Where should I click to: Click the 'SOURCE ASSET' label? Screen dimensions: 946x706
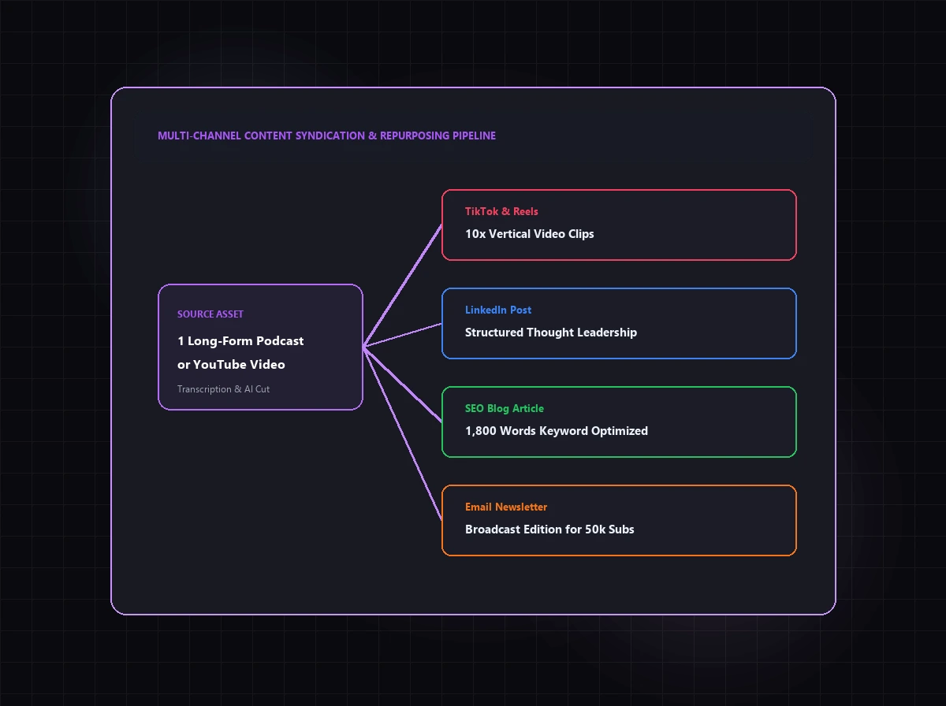(210, 314)
